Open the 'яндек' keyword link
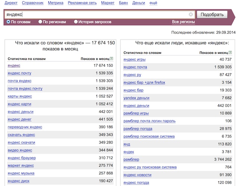 (128, 152)
